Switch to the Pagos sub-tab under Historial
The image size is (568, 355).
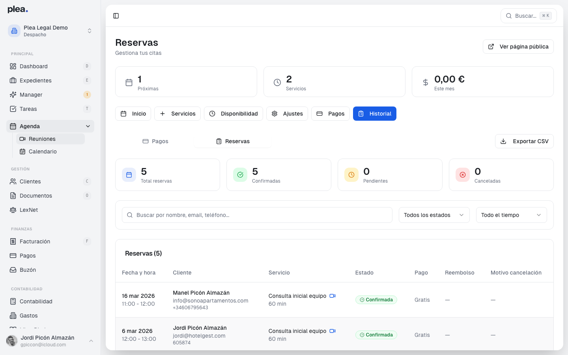(155, 141)
